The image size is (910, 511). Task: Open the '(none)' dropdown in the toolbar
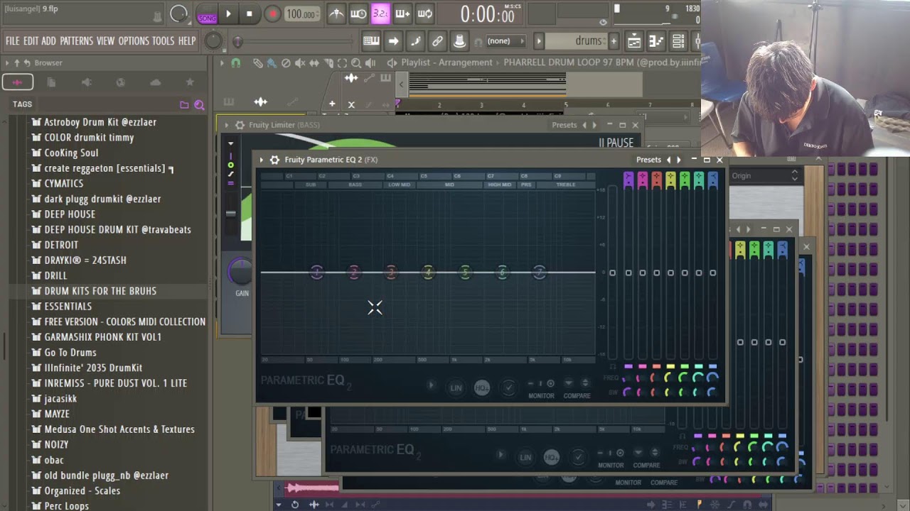505,41
